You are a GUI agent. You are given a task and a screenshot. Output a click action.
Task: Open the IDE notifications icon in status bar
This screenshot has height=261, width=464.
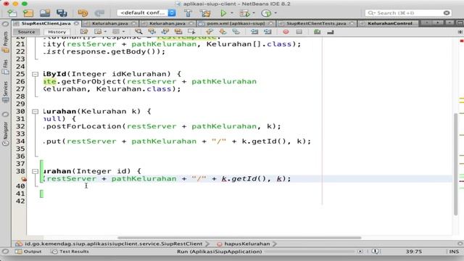[375, 252]
